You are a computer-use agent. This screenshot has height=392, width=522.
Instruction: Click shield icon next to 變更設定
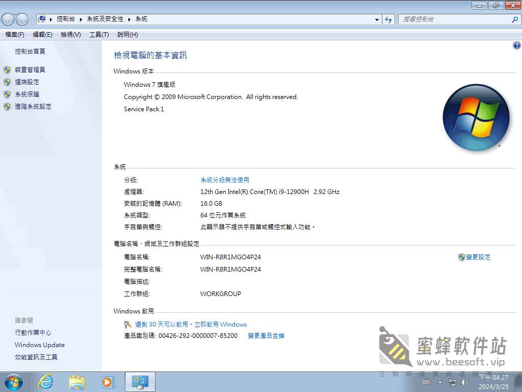click(x=461, y=257)
